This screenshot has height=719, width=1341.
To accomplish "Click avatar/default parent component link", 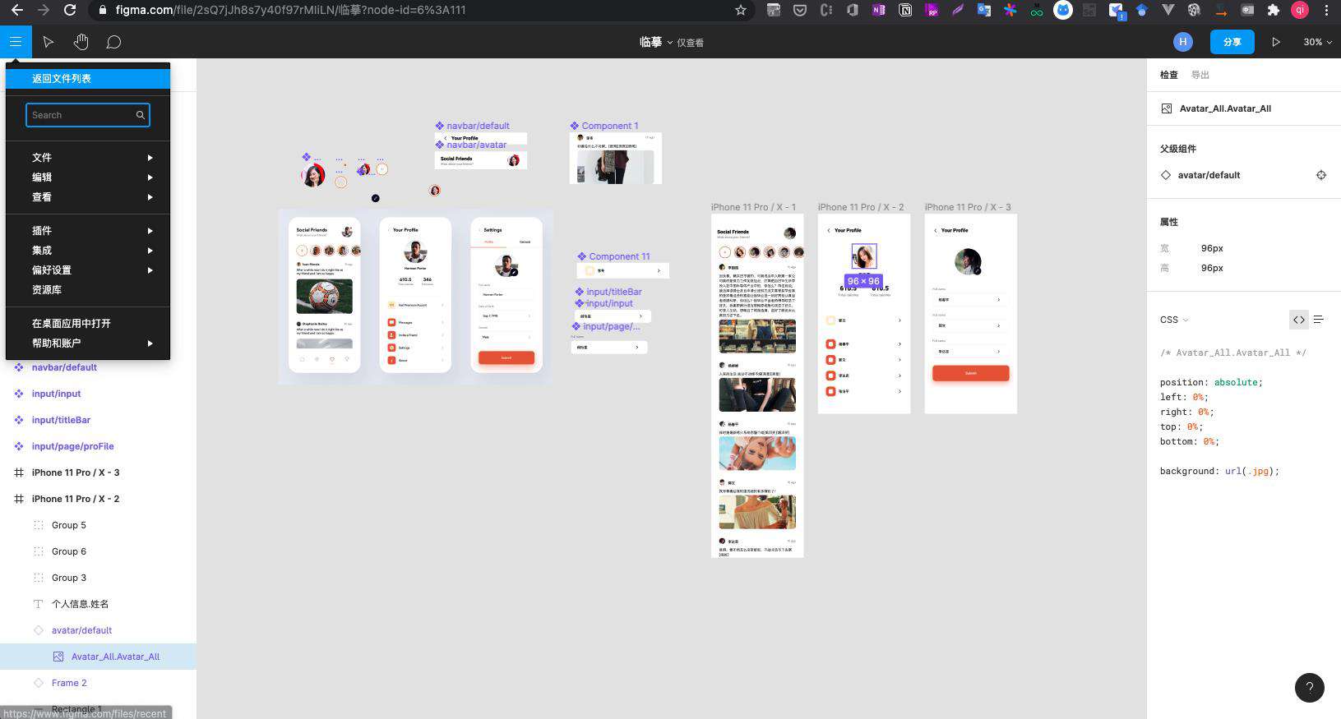I will coord(1209,175).
